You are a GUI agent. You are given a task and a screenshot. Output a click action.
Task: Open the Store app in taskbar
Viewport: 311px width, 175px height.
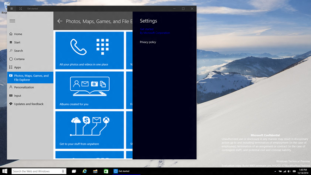tap(106, 171)
